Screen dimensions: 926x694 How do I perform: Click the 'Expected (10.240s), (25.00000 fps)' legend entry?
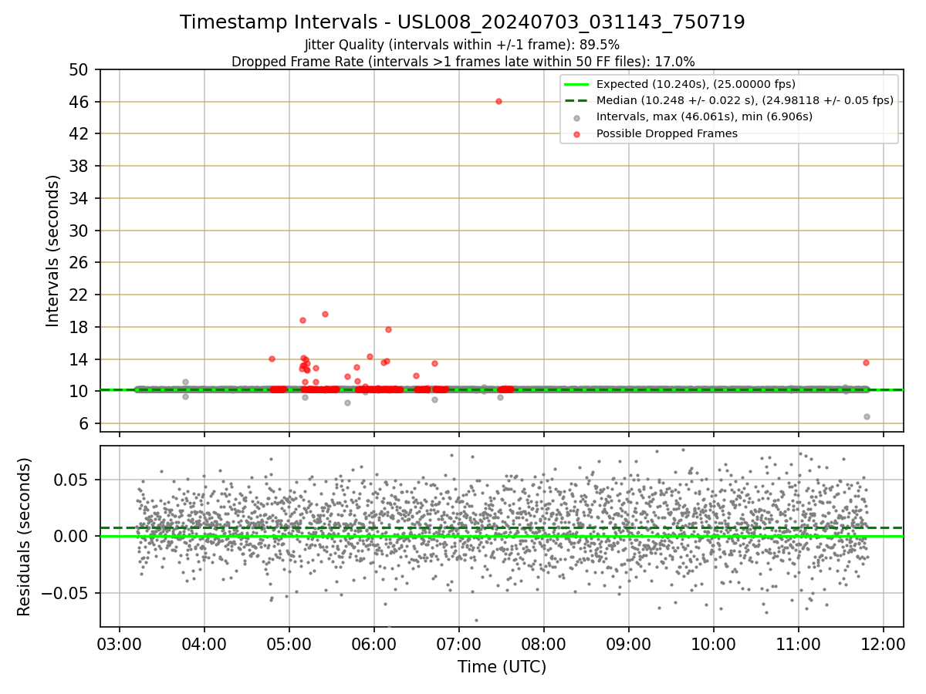[696, 84]
